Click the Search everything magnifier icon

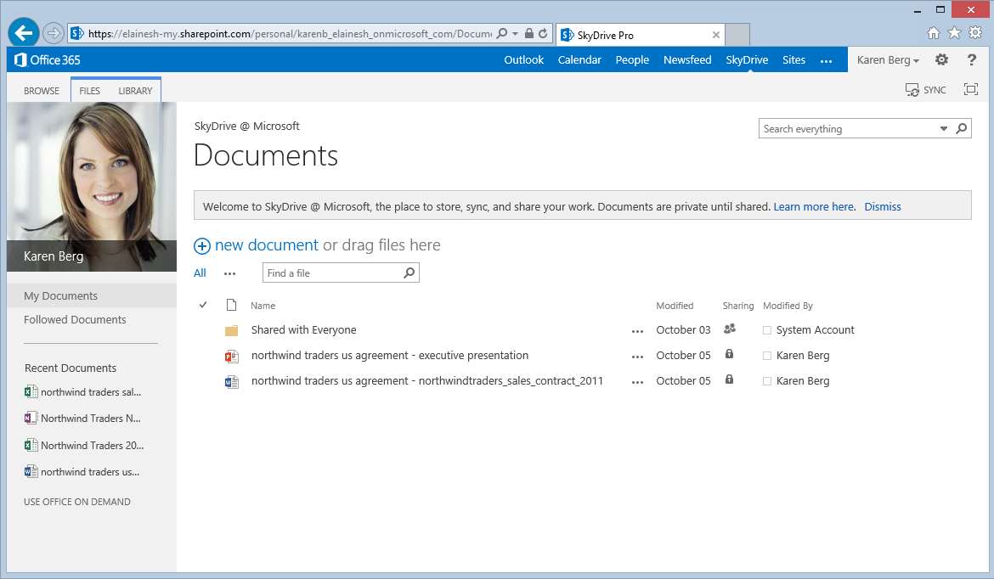tap(961, 128)
